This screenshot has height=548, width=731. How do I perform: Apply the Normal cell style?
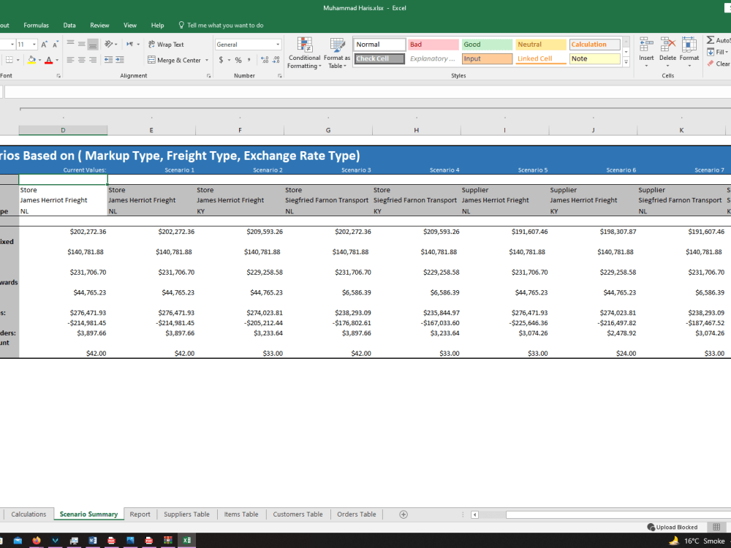pyautogui.click(x=379, y=45)
